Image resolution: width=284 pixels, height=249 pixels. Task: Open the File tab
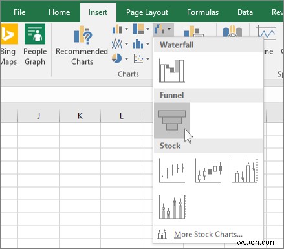19,12
